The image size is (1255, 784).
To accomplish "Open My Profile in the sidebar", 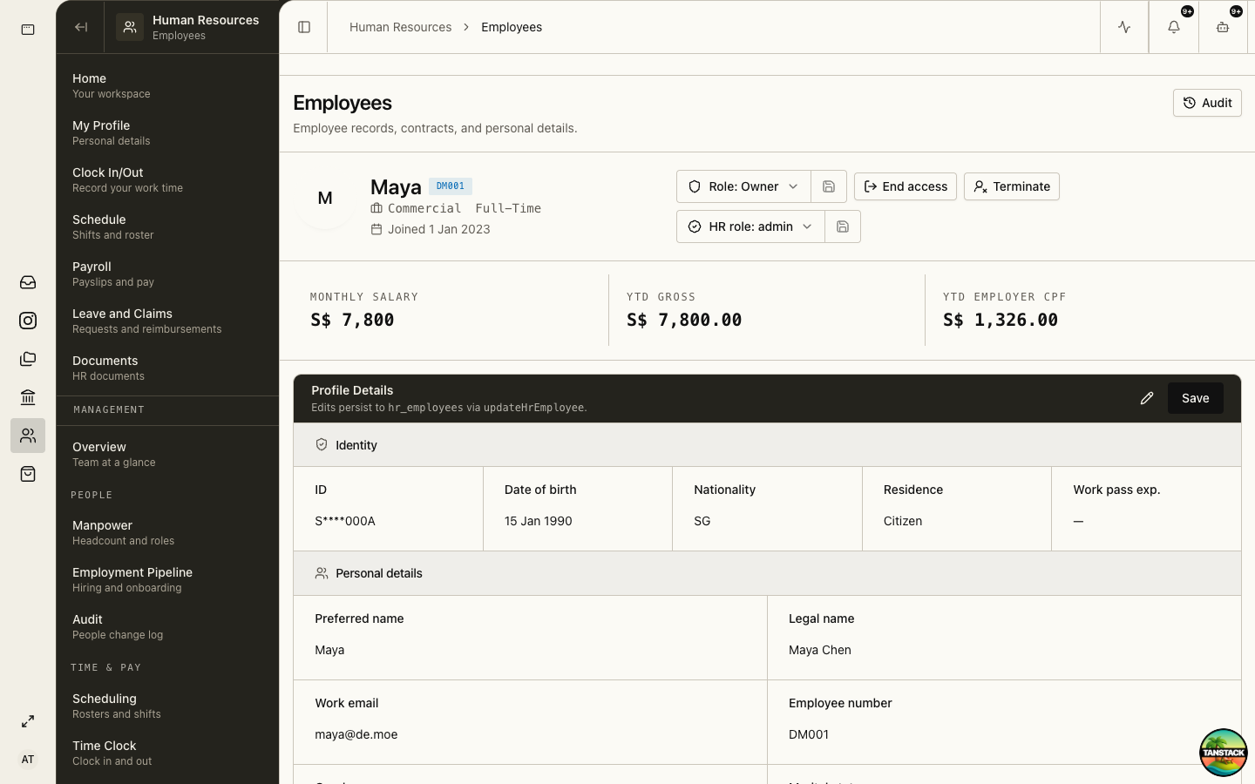I will tap(167, 132).
